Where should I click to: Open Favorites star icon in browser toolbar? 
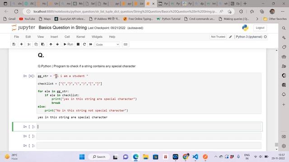252,11
